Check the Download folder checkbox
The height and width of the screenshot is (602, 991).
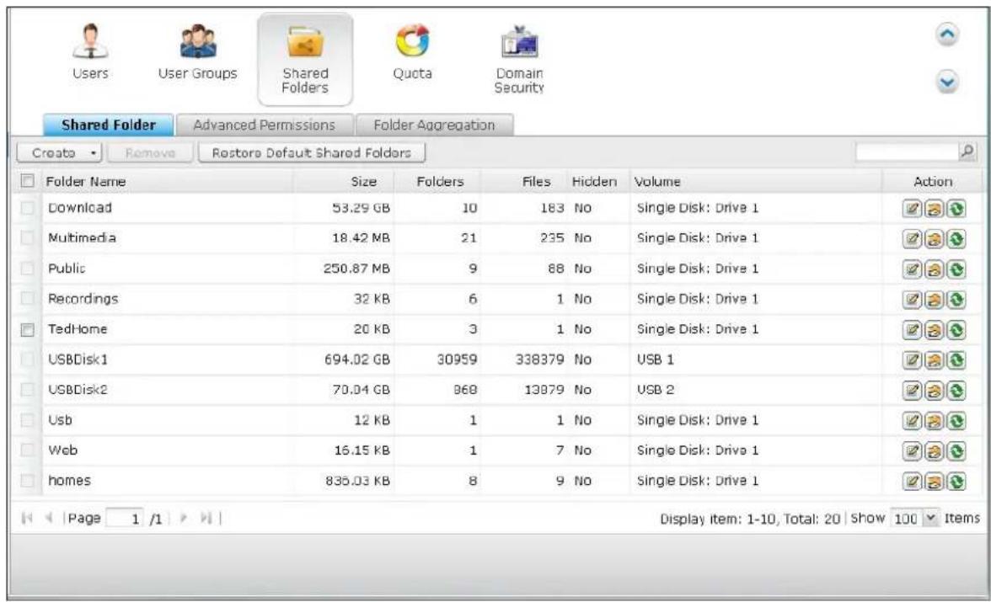(x=27, y=208)
